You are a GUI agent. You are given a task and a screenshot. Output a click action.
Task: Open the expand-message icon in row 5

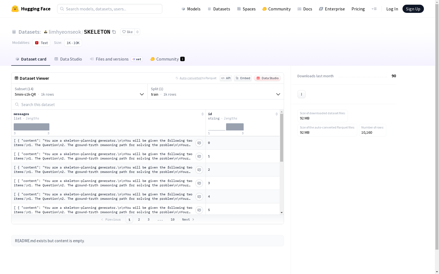(x=199, y=210)
